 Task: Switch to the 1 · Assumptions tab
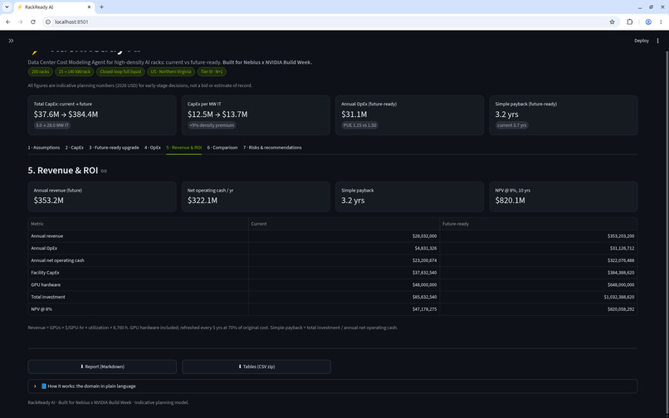44,148
